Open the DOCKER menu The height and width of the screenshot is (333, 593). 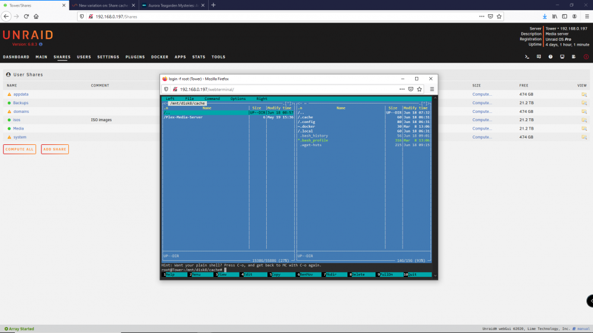tap(160, 57)
